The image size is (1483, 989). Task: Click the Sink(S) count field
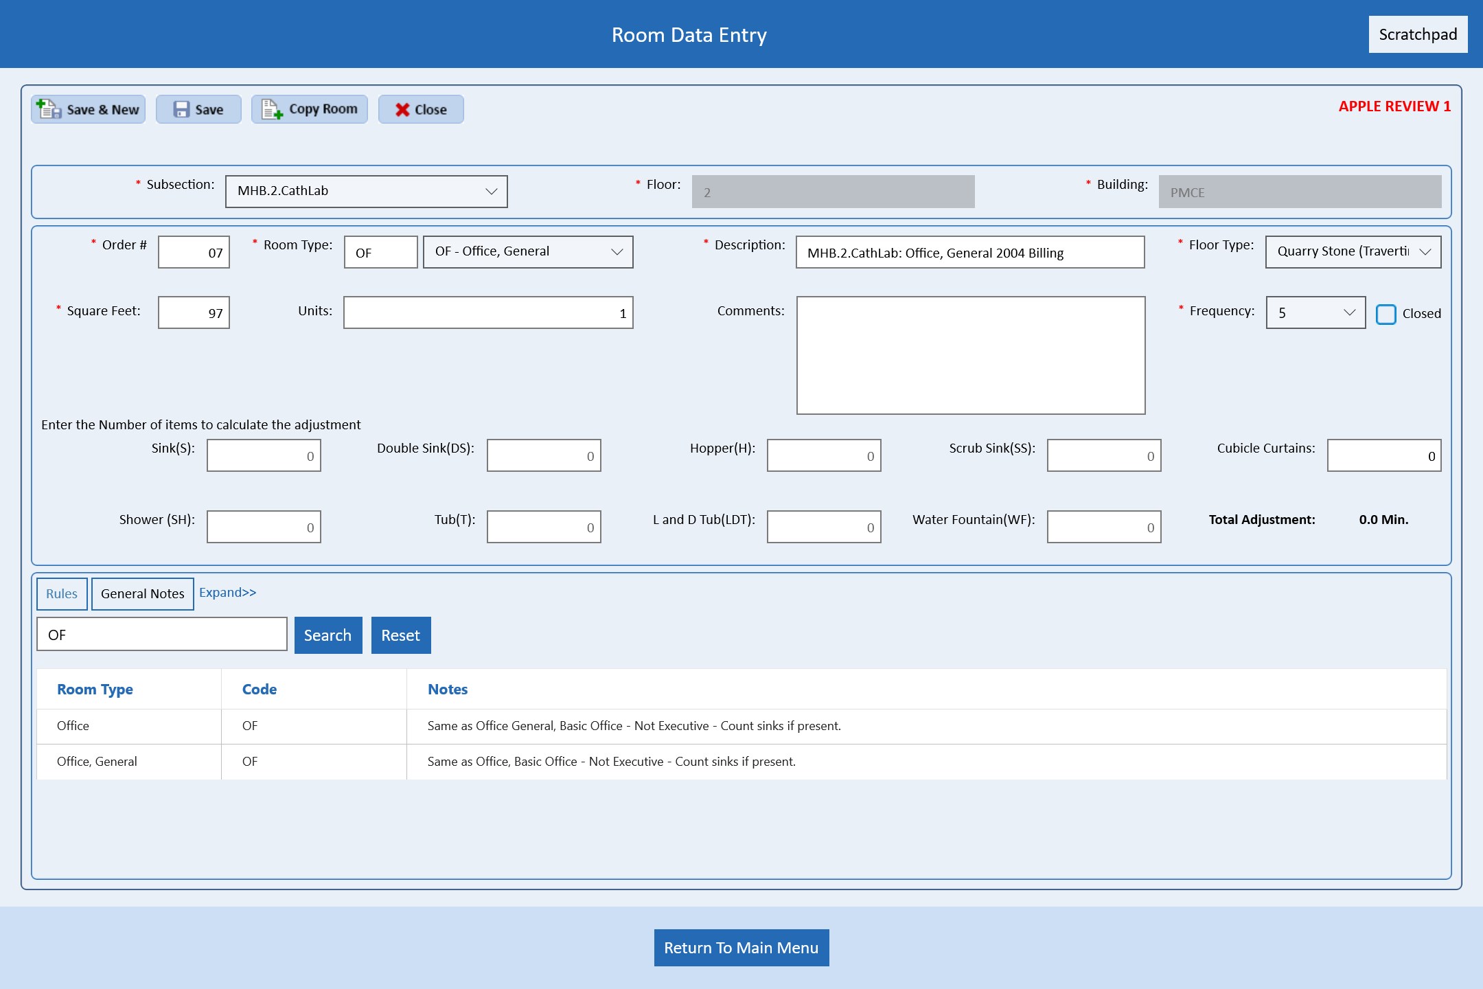tap(264, 455)
